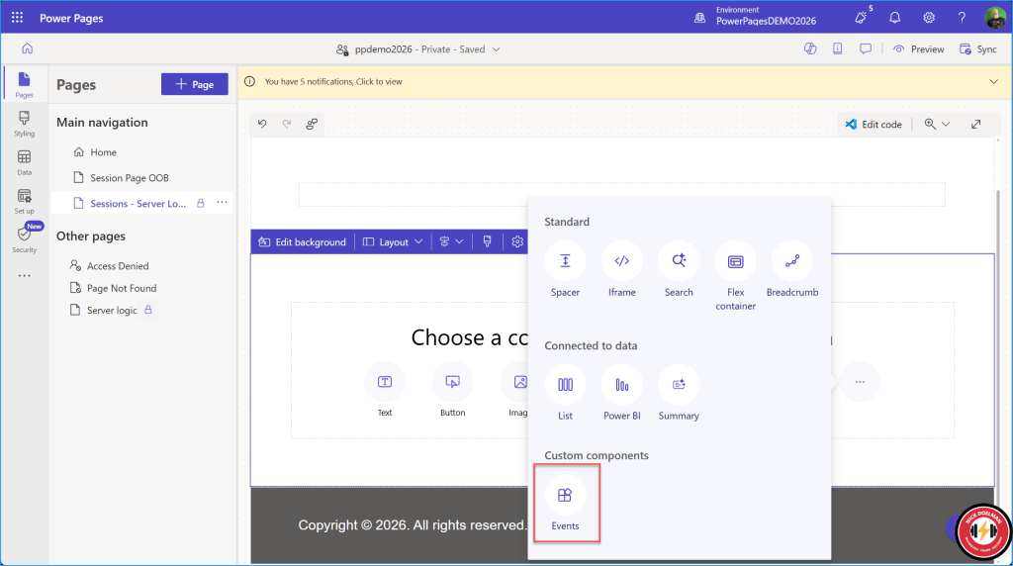Insert an Iframe component
1013x566 pixels.
point(621,262)
